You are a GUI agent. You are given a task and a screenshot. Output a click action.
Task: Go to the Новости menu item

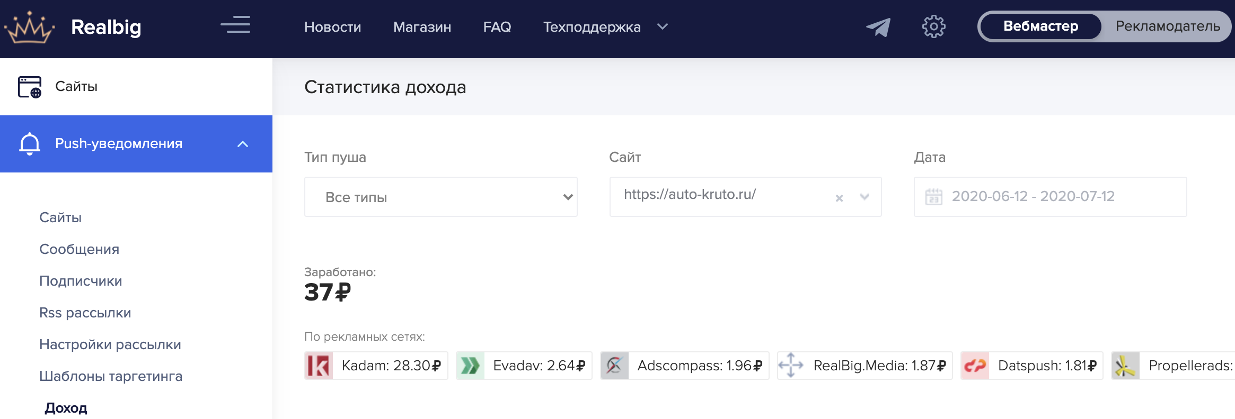tap(332, 27)
